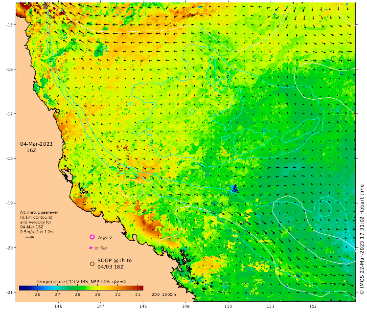This screenshot has height=313, width=367.
Task: Click longitude axis label 149
Action: [185, 306]
